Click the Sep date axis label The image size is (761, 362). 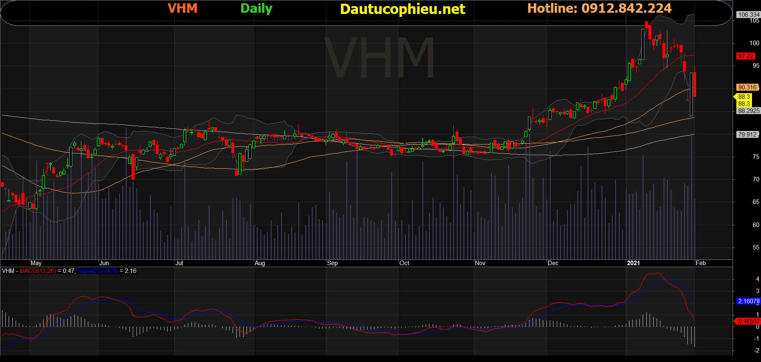coord(332,263)
